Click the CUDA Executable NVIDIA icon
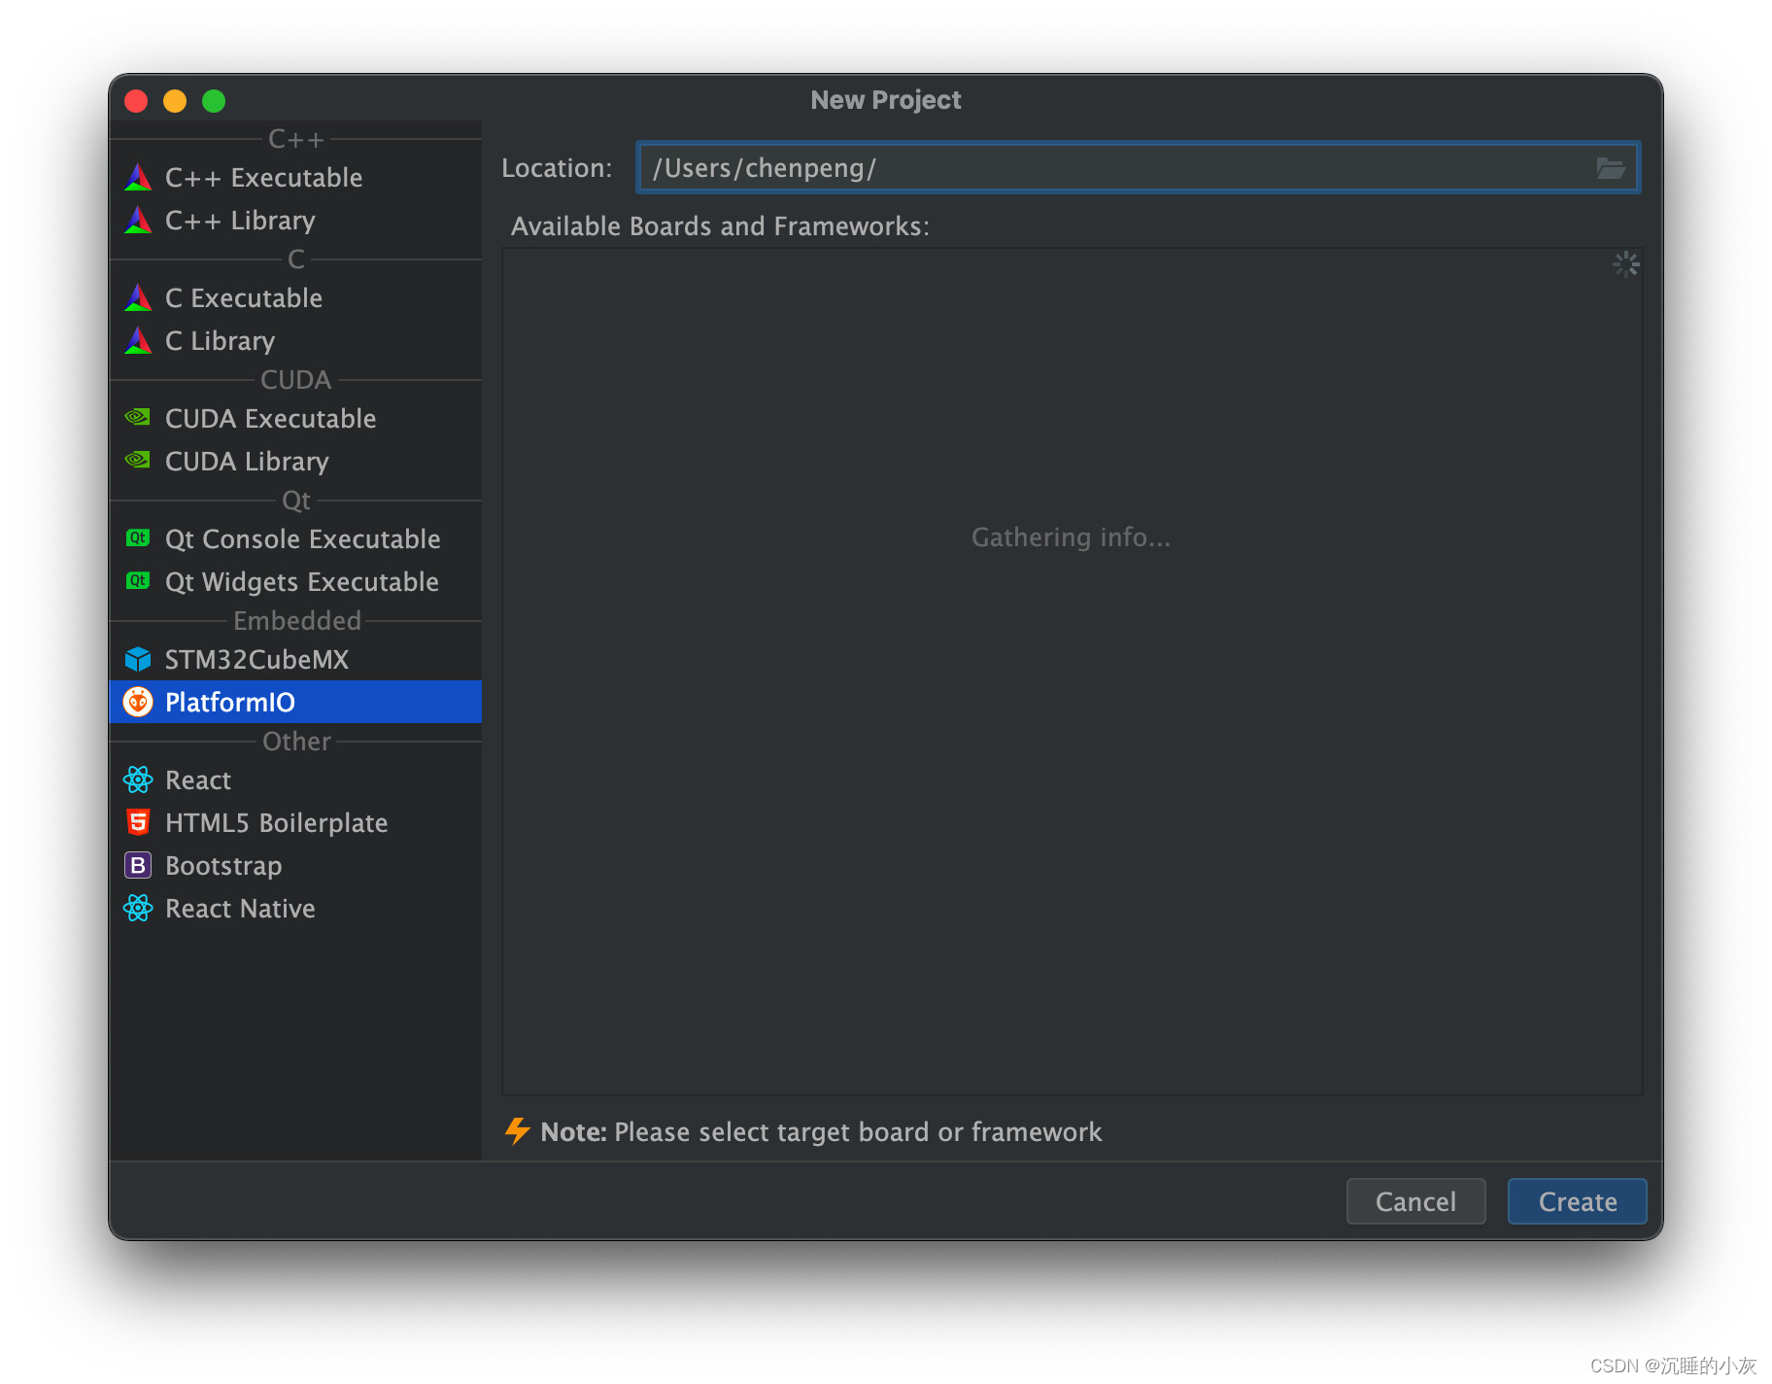This screenshot has height=1384, width=1772. coord(138,417)
